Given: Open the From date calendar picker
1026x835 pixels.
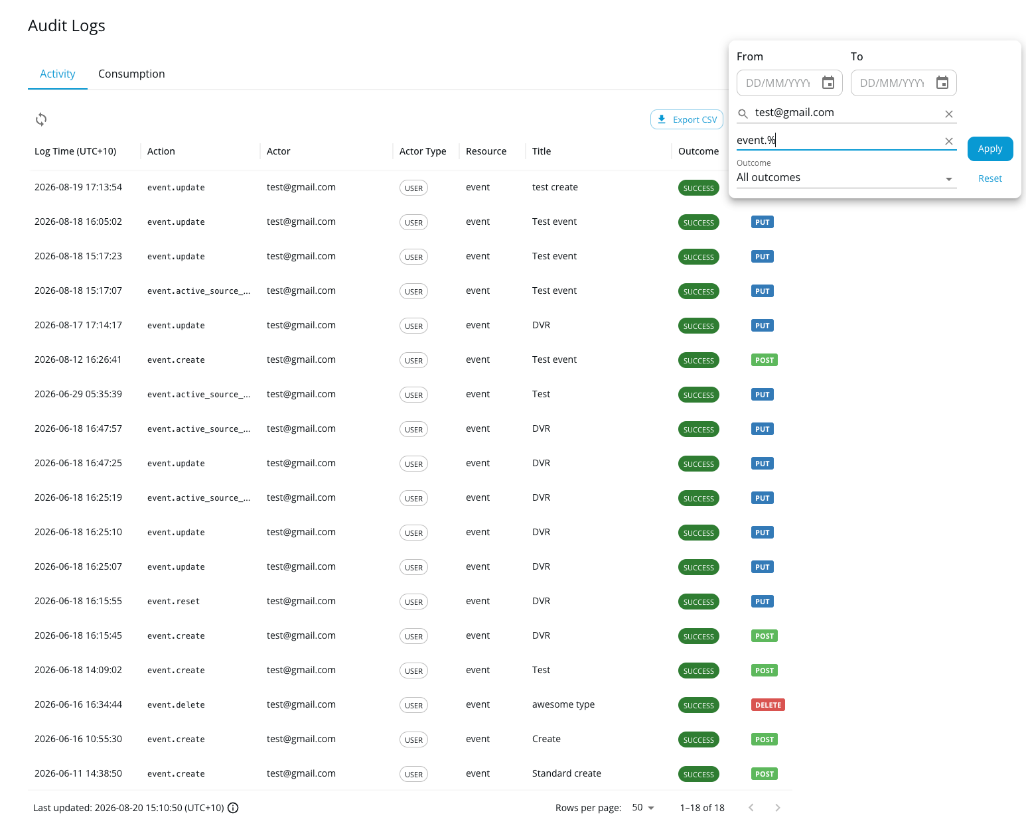Looking at the screenshot, I should [828, 83].
